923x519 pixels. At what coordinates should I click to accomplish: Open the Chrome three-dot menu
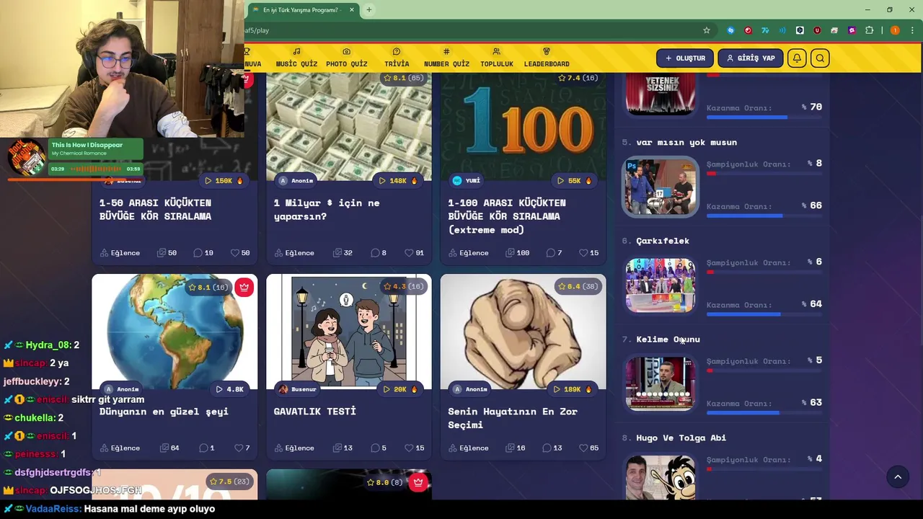(x=912, y=30)
